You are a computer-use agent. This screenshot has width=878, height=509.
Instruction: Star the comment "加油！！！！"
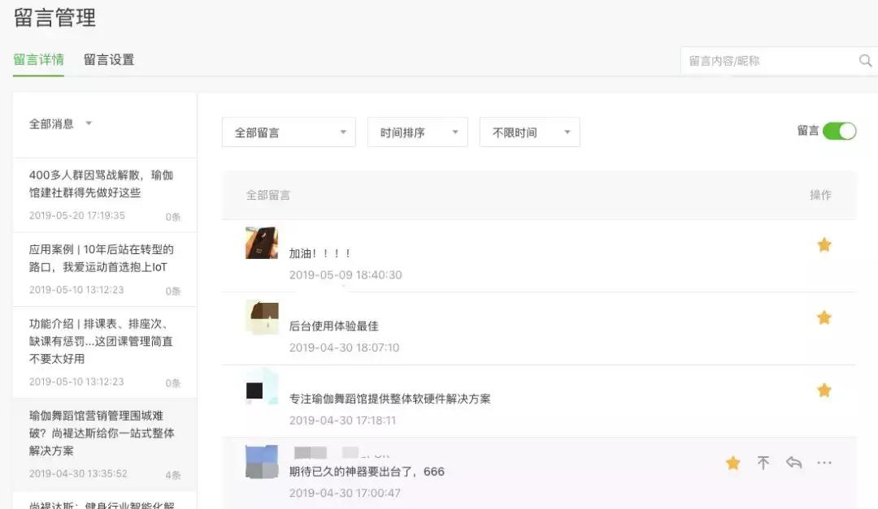(x=824, y=244)
